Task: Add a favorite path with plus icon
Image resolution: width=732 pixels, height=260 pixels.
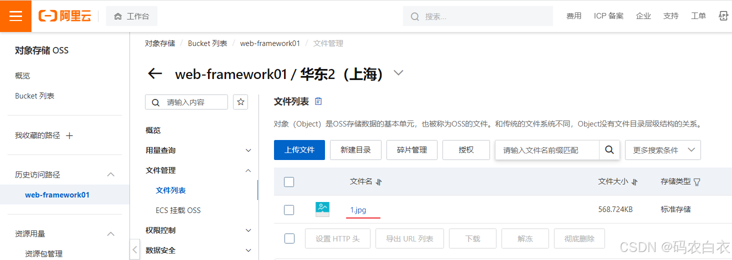Action: tap(69, 135)
